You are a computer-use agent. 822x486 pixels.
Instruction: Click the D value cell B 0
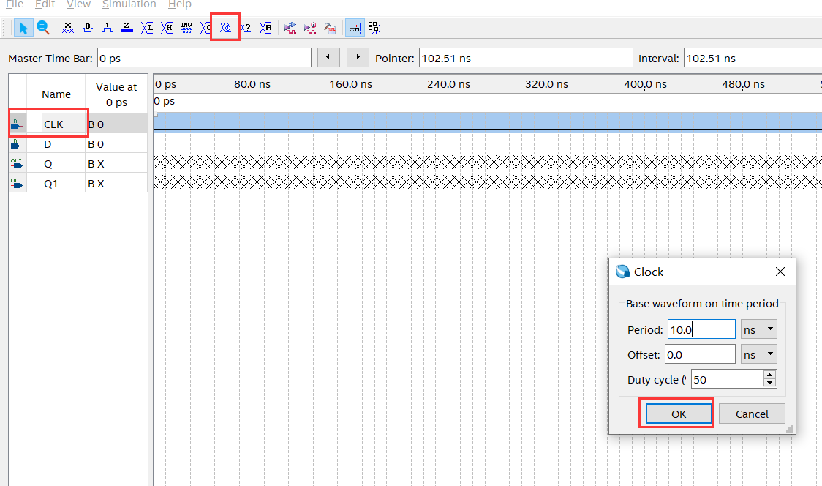tap(116, 143)
